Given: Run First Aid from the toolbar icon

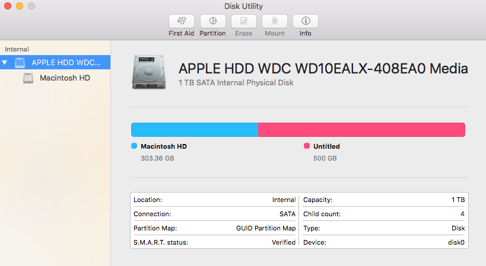Looking at the screenshot, I should pyautogui.click(x=182, y=21).
